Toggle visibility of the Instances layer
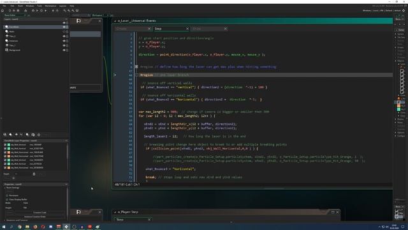Viewport: 408px width, 230px height. pos(64,41)
